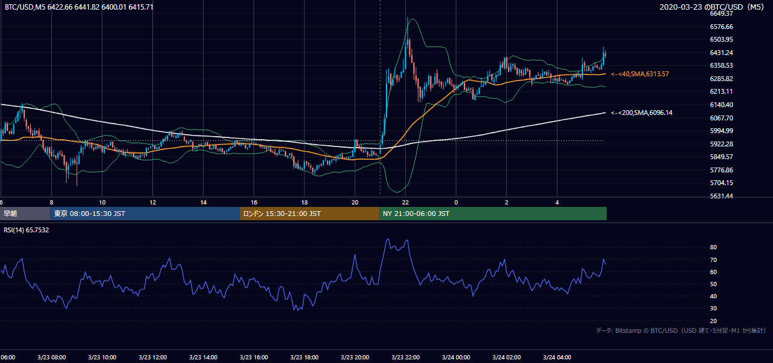
Task: Click the BTC/USD,M5 OHLC header text
Action: 79,7
